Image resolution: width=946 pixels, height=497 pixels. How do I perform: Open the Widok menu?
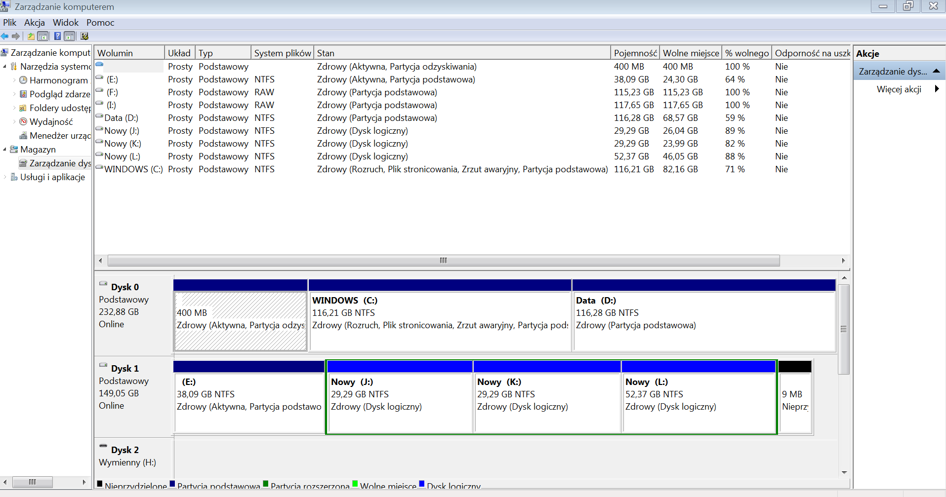click(x=66, y=22)
